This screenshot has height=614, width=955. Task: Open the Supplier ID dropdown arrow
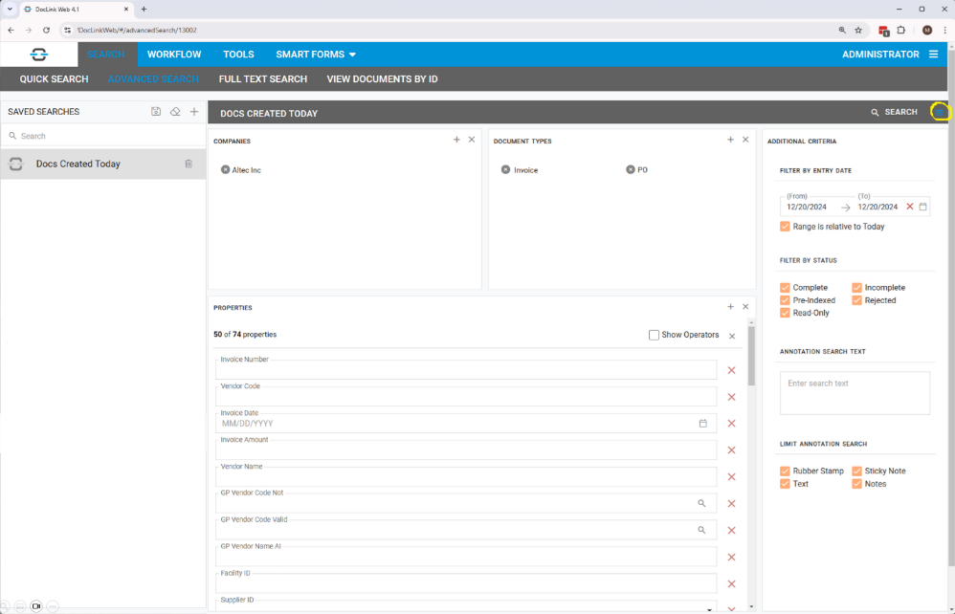[x=709, y=609]
